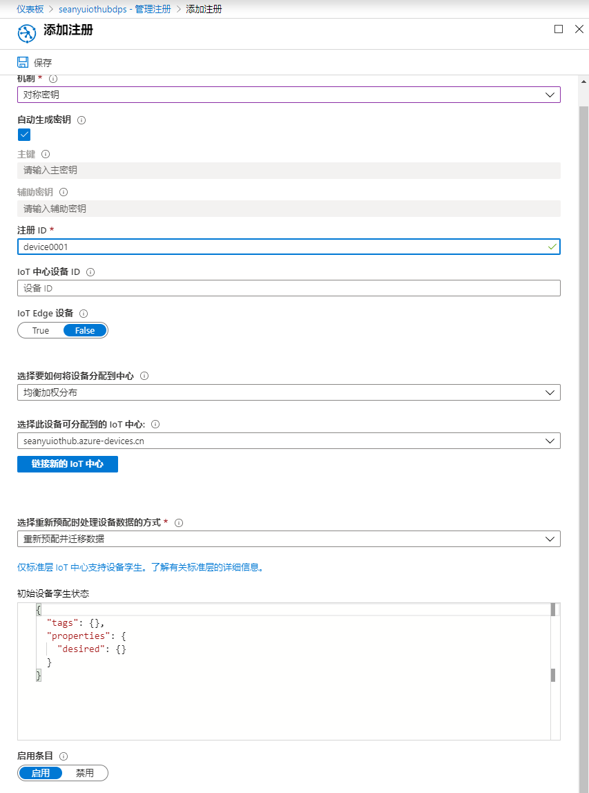The image size is (589, 793).
Task: Click 链接新的 IoT 中心 button
Action: [x=67, y=464]
